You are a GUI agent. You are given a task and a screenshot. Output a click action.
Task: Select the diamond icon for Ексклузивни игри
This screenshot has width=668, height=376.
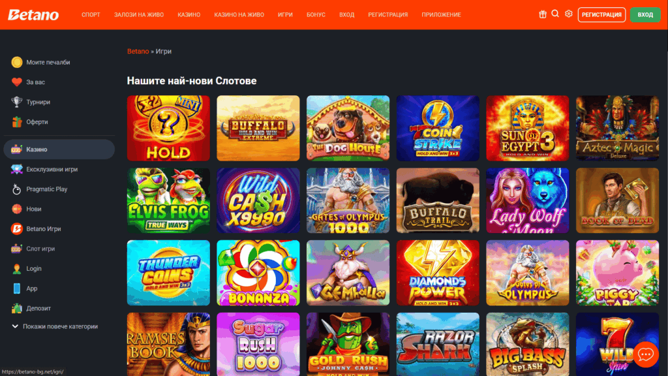[16, 169]
